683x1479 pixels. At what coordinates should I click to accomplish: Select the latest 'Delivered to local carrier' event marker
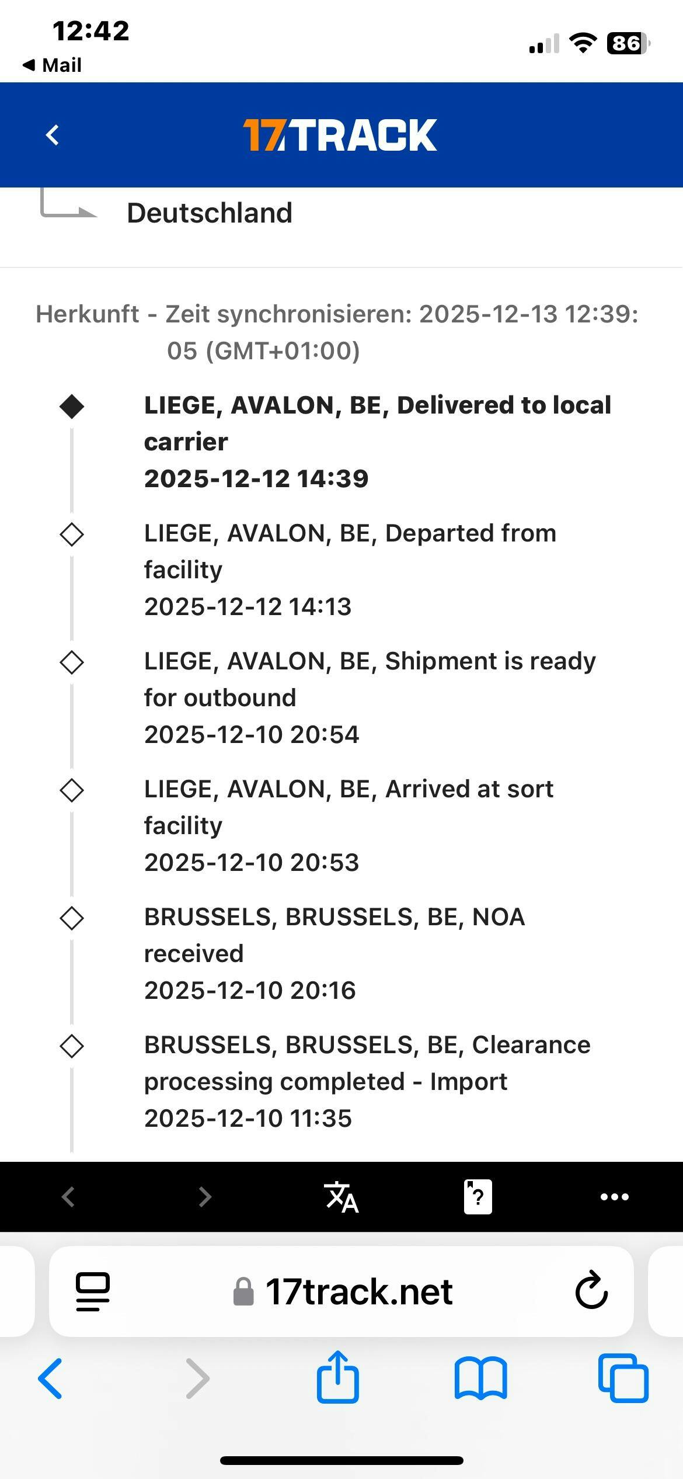(72, 407)
